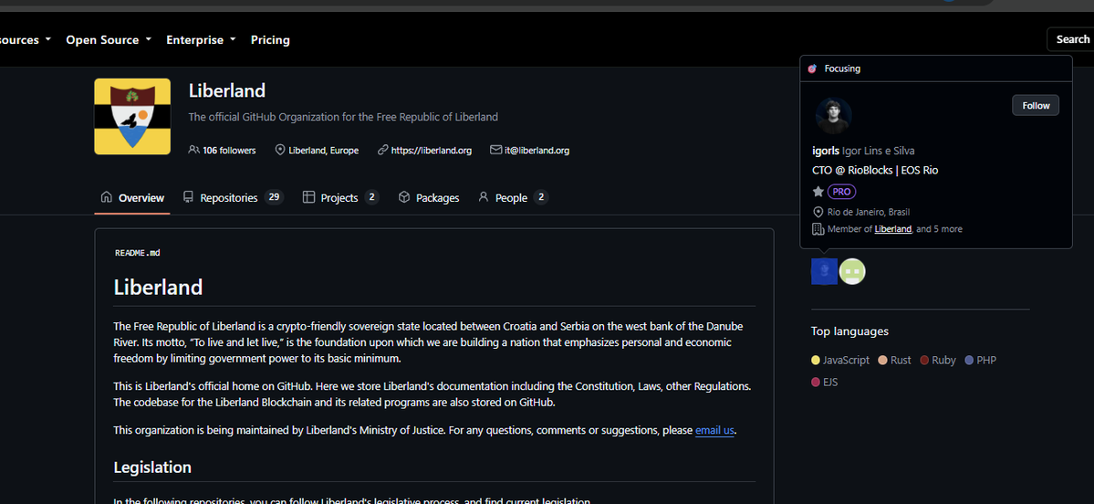Click the Liberland heading in README
This screenshot has height=504, width=1094.
159,287
